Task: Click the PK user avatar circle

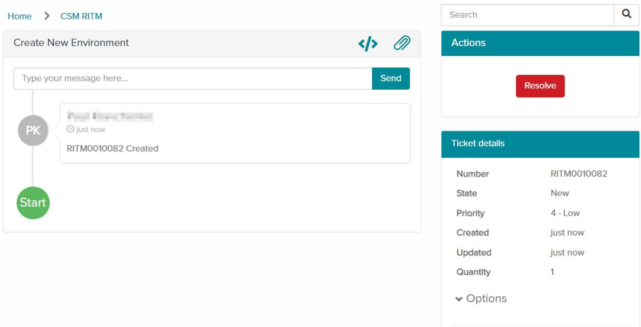Action: coord(33,130)
